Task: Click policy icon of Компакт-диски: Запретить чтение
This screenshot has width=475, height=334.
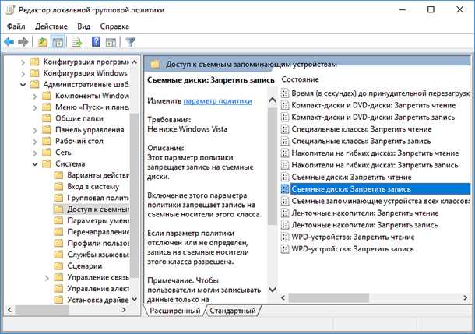Action: (285, 105)
